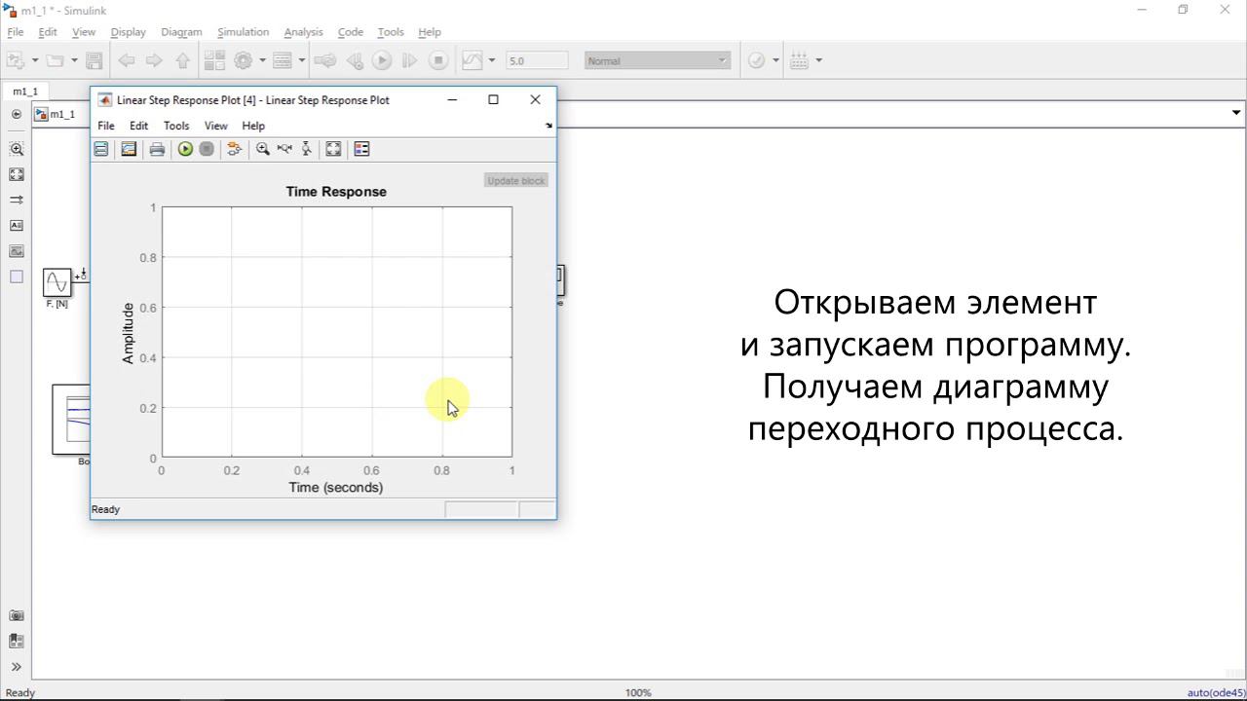The width and height of the screenshot is (1247, 701).
Task: Open Simulation menu in Simulink
Action: point(244,32)
